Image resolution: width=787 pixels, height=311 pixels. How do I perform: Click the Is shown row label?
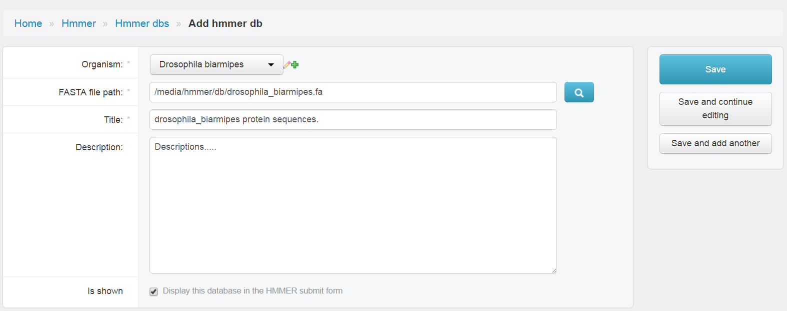tap(105, 291)
